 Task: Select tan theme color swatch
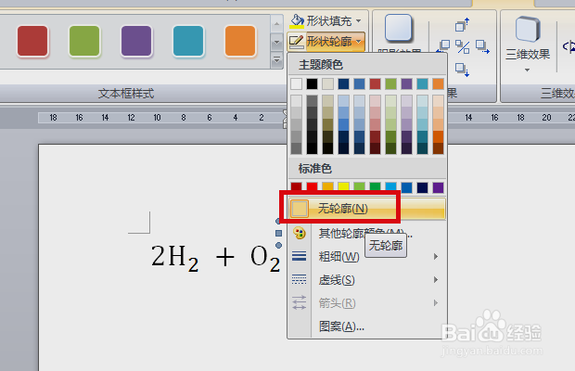[327, 84]
